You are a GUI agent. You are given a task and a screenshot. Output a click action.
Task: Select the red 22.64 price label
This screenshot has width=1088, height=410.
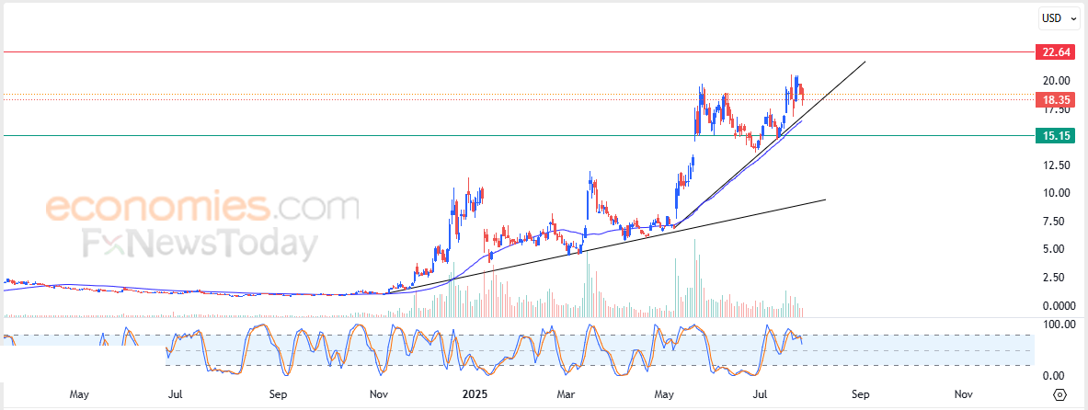click(1055, 52)
